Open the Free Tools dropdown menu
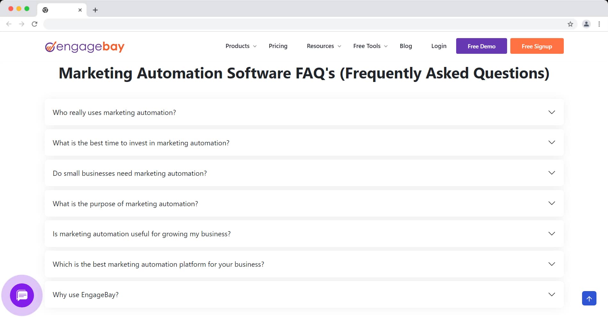 click(x=370, y=46)
